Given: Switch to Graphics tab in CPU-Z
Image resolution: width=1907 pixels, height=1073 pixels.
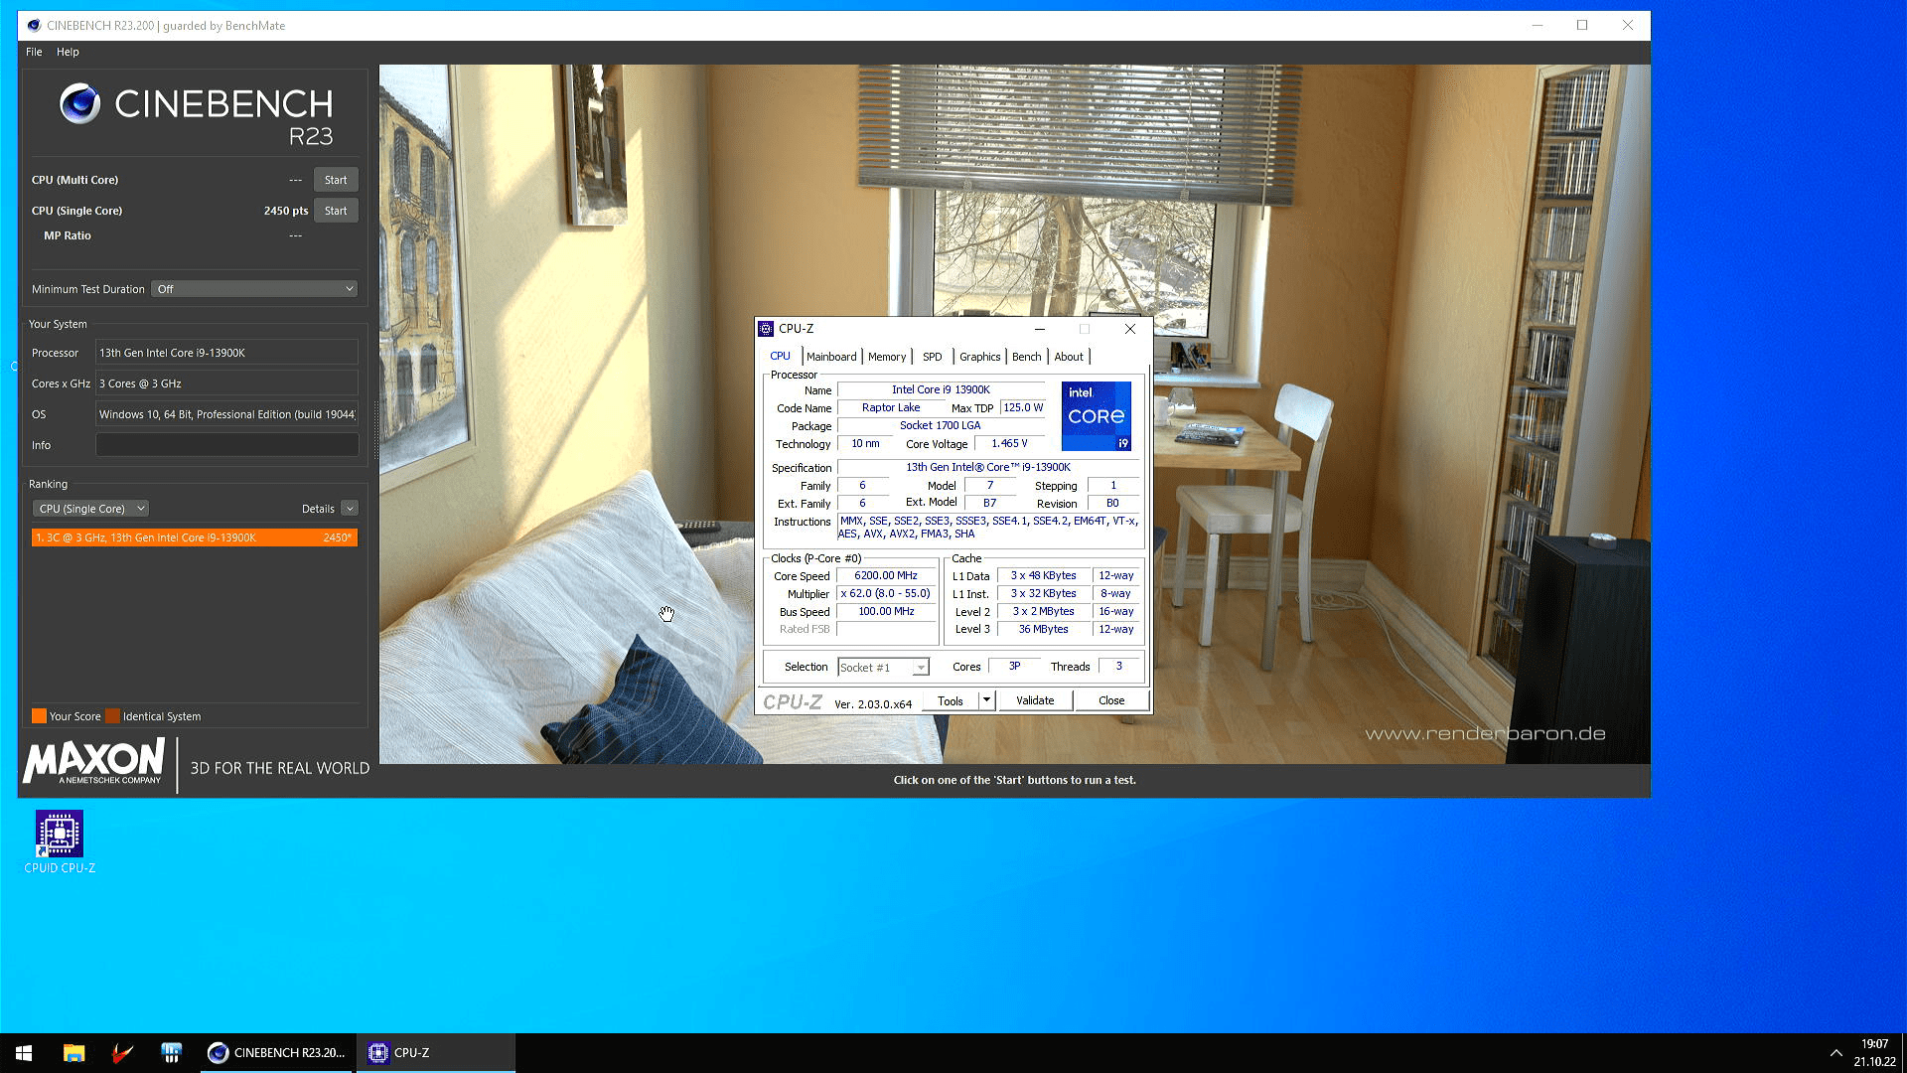Looking at the screenshot, I should point(979,357).
